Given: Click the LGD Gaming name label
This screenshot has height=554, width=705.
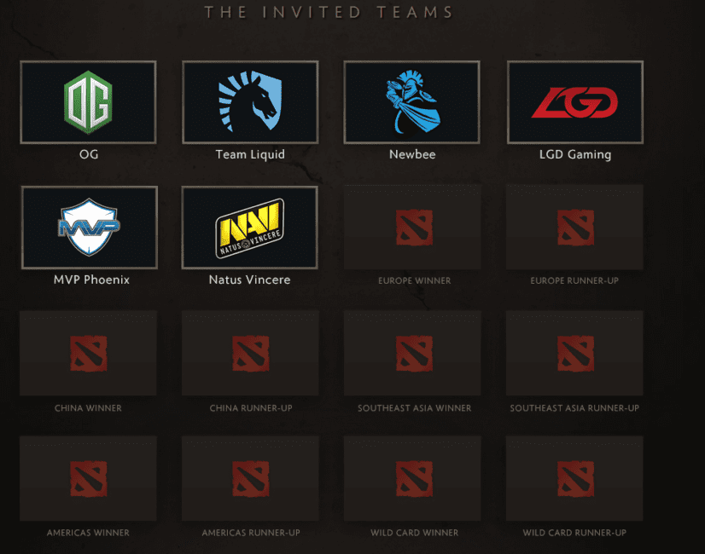Looking at the screenshot, I should pos(575,154).
